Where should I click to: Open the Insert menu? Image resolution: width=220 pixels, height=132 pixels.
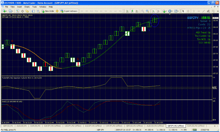pyautogui.click(x=19, y=7)
